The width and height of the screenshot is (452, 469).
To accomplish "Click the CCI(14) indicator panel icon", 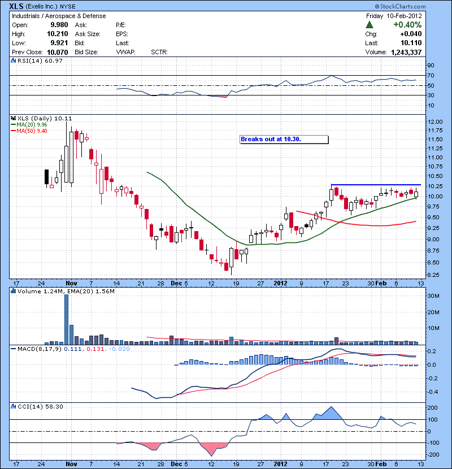I will (13, 406).
